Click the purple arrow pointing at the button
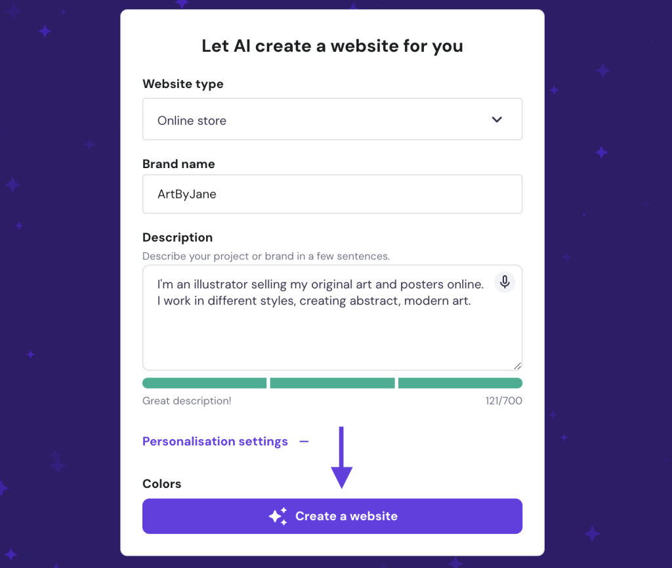The image size is (672, 568). (x=342, y=460)
